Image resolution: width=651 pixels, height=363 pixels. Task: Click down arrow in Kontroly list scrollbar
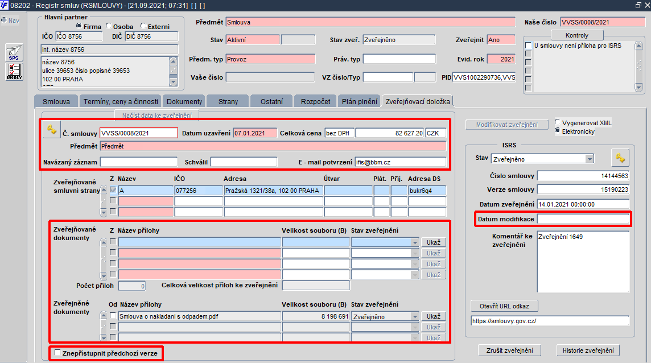coord(639,88)
